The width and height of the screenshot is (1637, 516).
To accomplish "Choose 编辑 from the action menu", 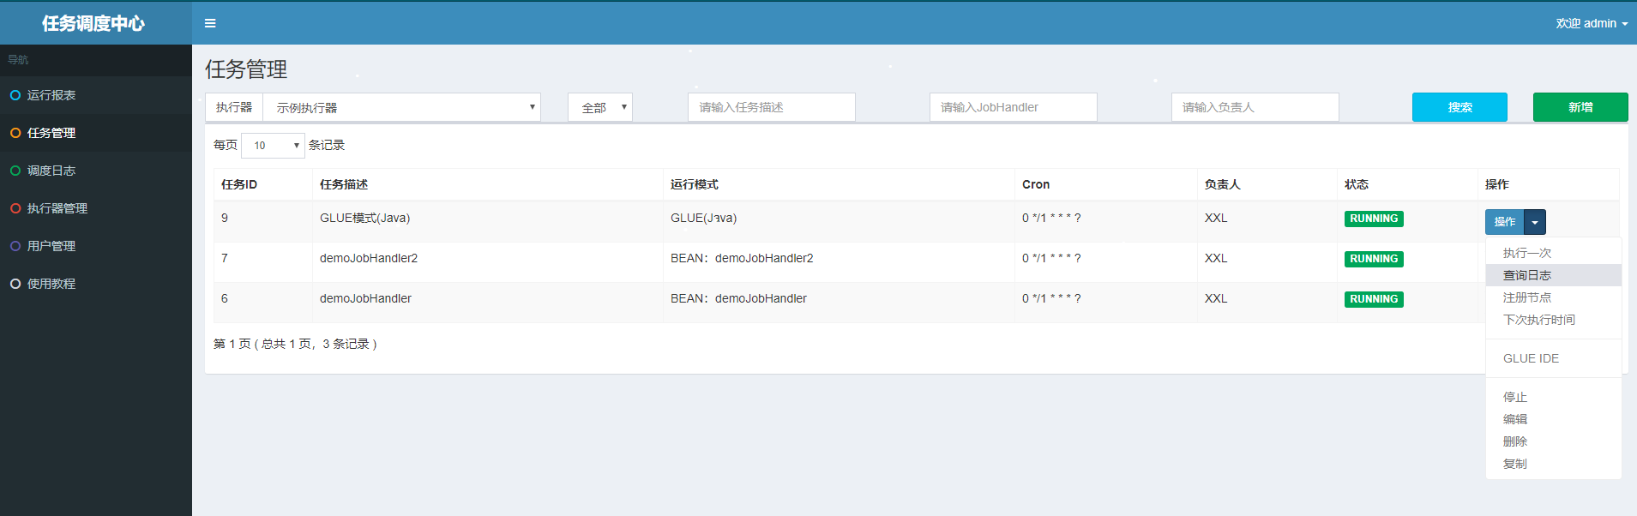I will coord(1553,419).
